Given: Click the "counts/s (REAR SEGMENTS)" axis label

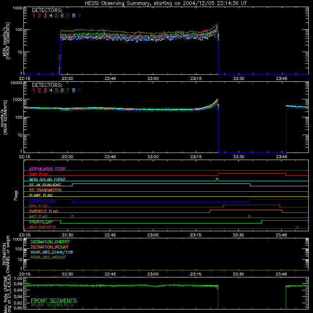Looking at the screenshot, I should point(4,117).
